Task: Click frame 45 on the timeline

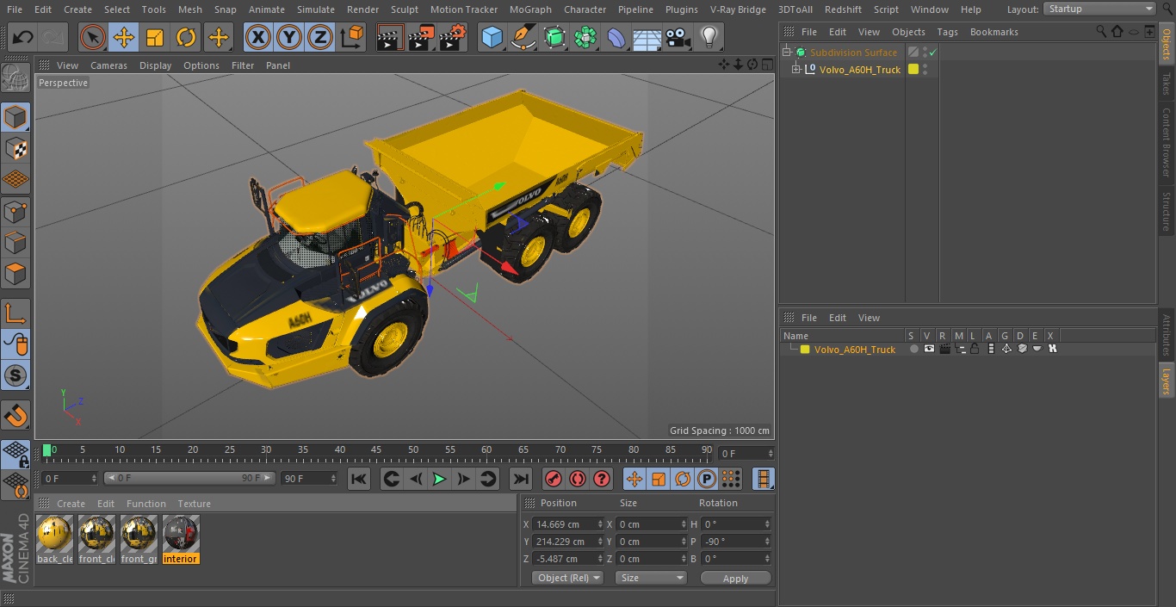Action: pos(377,451)
